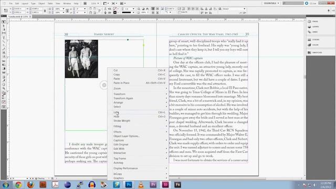Select the Type tool in toolbox
336x189 pixels.
click(x=4, y=38)
